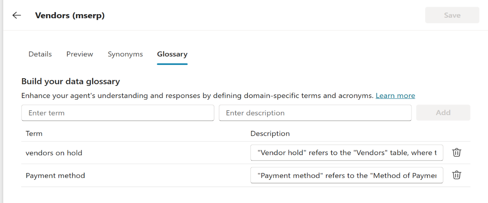Open the Learn more link

point(395,96)
